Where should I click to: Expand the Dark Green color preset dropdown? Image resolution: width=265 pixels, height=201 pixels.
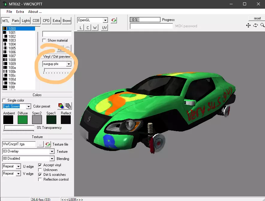click(28, 106)
